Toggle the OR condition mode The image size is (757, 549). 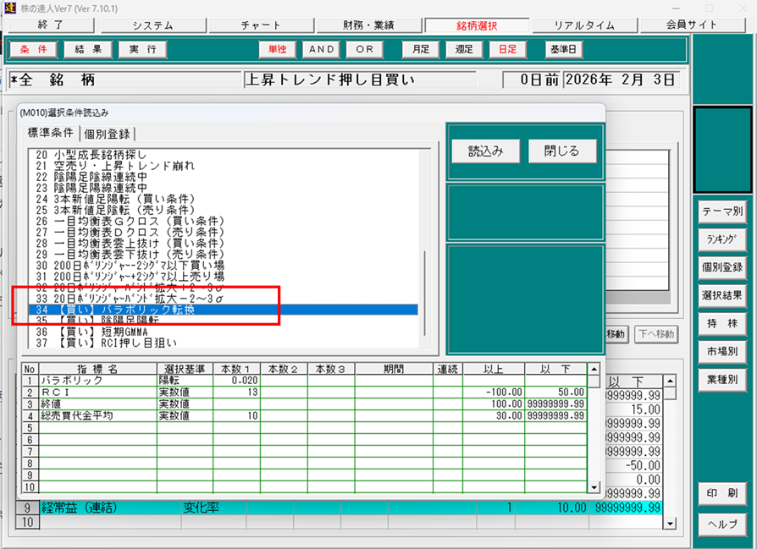point(364,49)
